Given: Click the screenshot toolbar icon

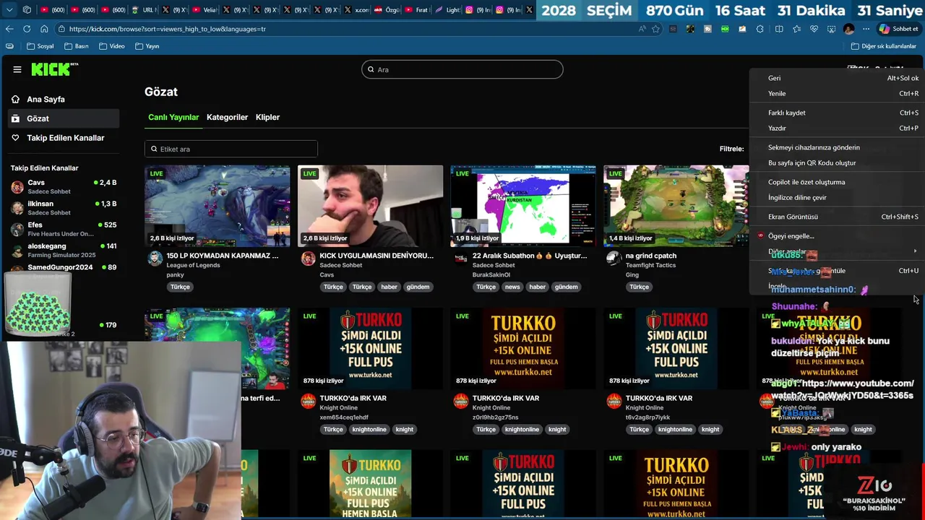Looking at the screenshot, I should pos(831,29).
